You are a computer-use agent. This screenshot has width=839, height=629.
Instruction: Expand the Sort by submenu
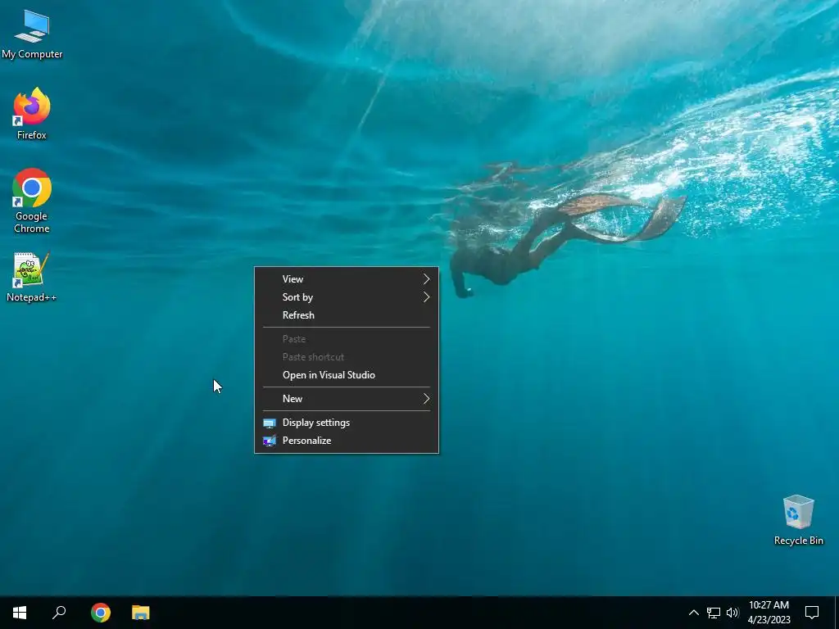[x=347, y=297]
